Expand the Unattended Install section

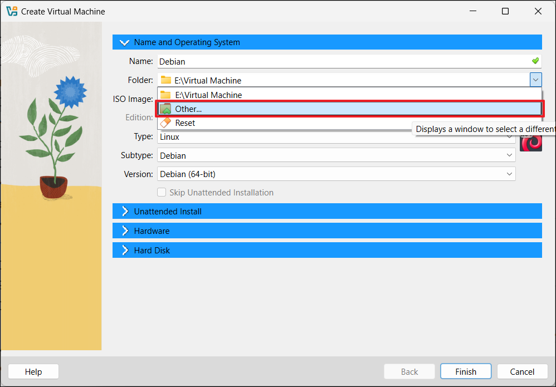pyautogui.click(x=124, y=212)
